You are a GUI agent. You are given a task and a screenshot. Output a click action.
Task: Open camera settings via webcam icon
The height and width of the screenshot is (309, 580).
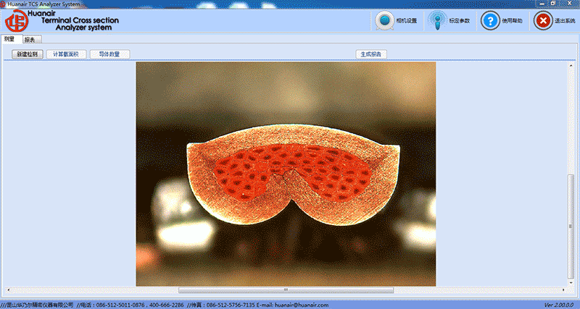tap(384, 21)
